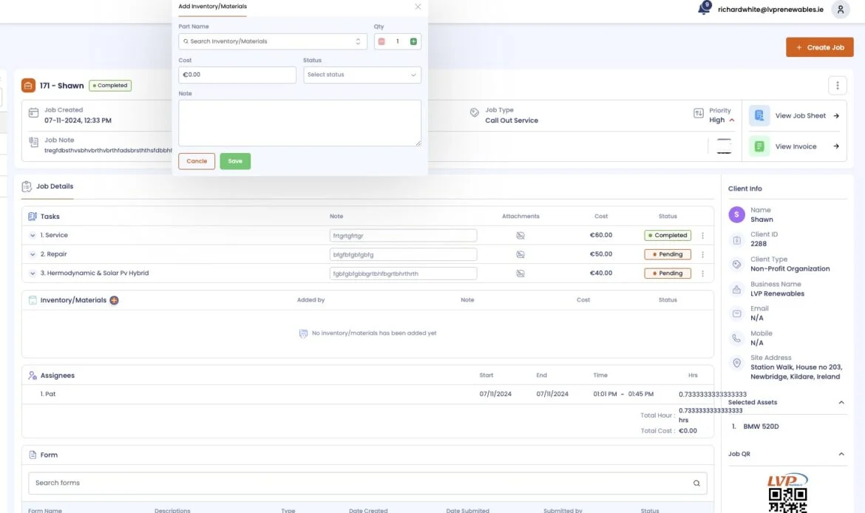This screenshot has height=513, width=865.
Task: Click the notification bell icon
Action: [704, 10]
